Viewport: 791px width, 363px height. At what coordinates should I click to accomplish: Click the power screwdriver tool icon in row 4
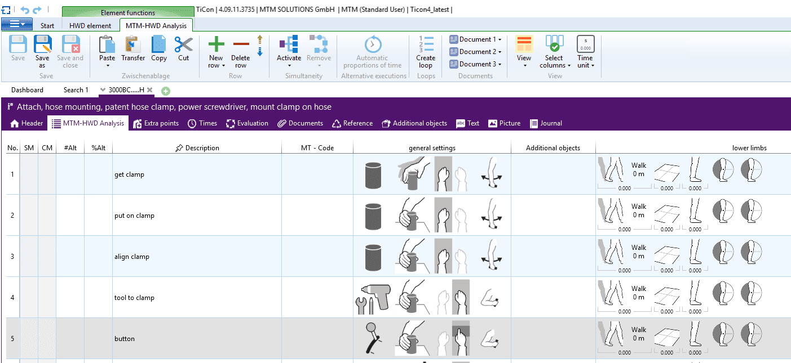click(x=373, y=297)
